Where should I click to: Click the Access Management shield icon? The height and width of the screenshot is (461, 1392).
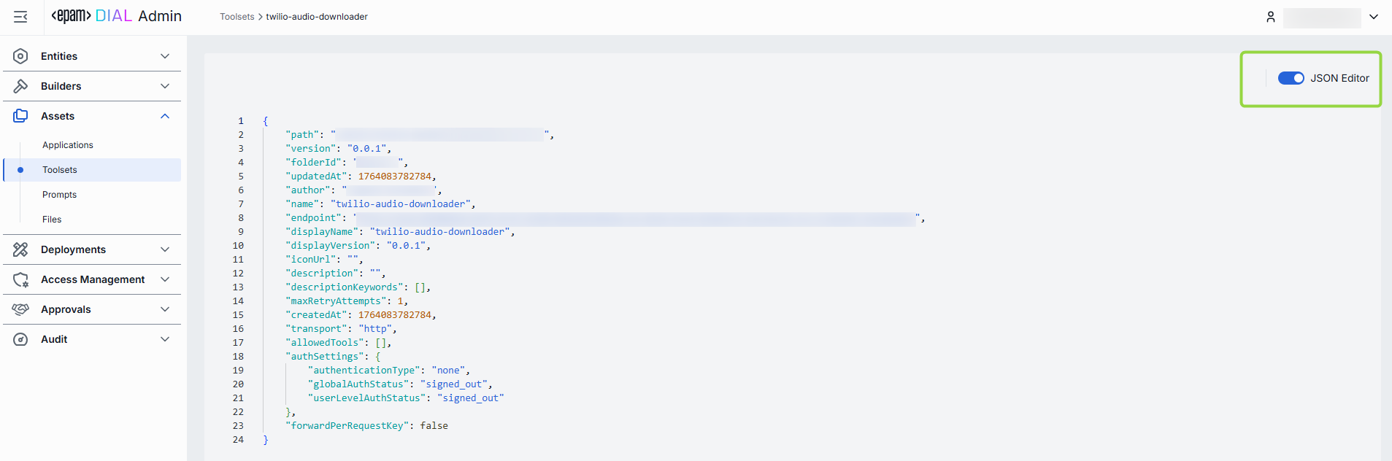click(x=20, y=279)
